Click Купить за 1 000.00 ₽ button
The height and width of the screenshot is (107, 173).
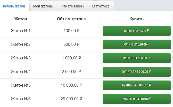tap(137, 72)
